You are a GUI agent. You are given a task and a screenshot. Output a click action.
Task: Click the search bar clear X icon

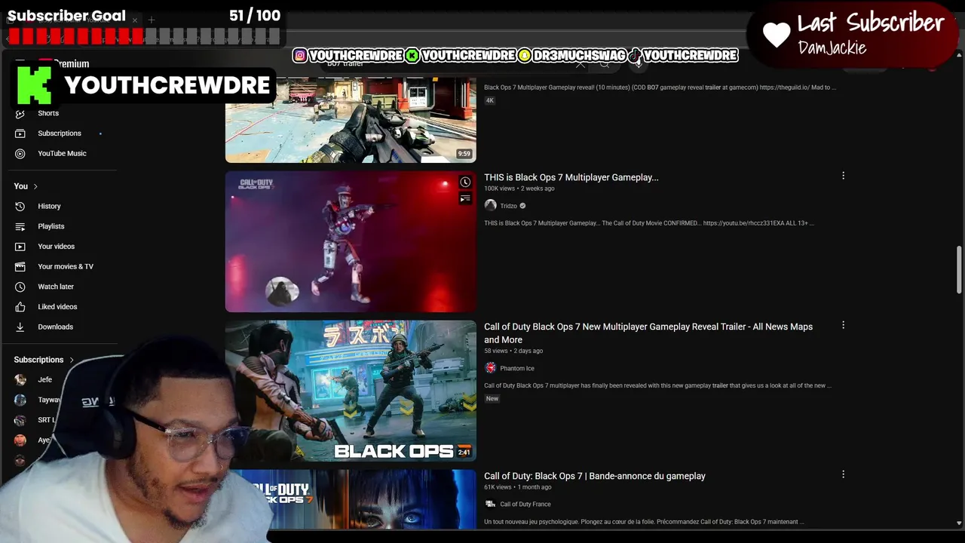[x=580, y=64]
